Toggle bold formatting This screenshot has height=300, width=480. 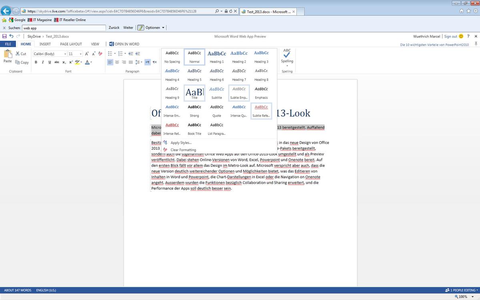36,62
